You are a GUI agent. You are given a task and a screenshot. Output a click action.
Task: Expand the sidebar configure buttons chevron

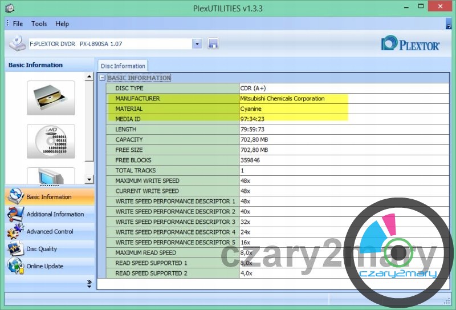coord(89,283)
